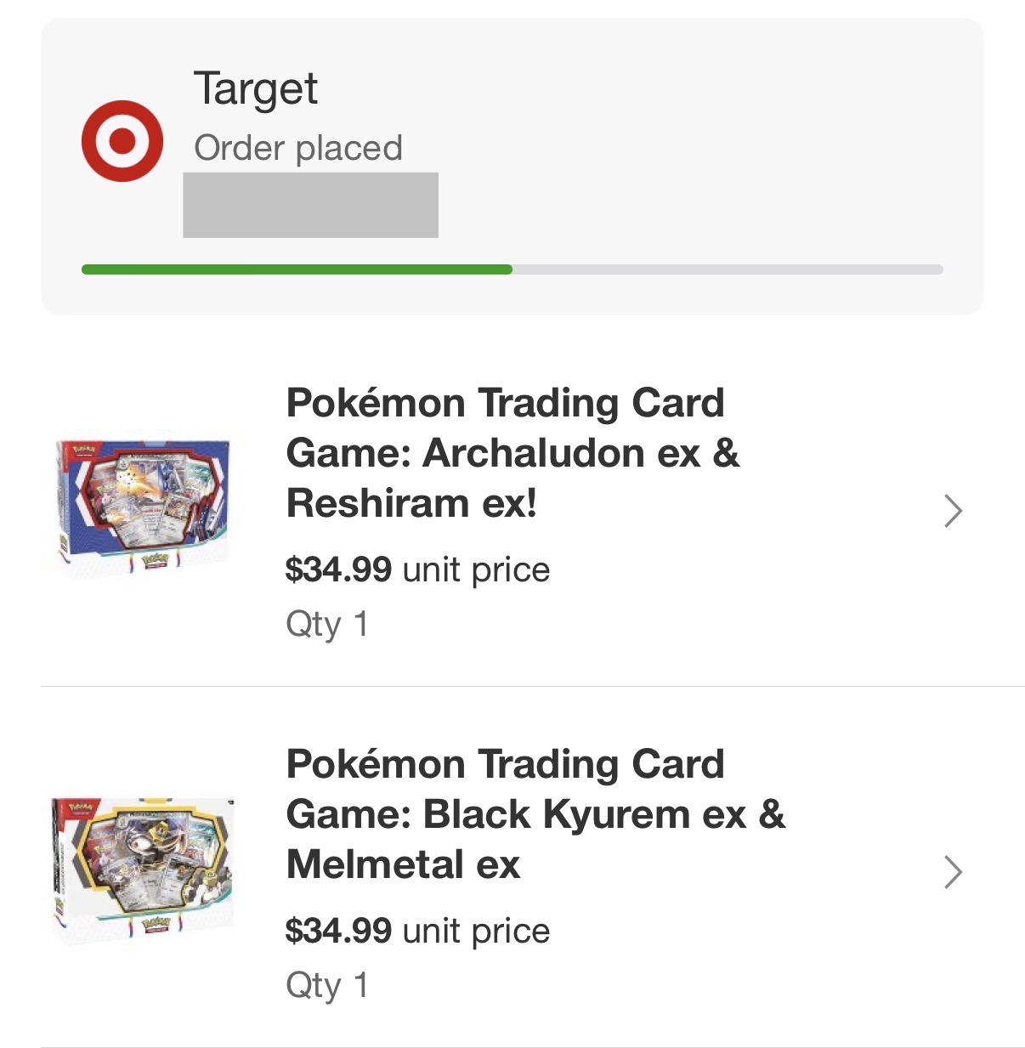Tap the Target bullseye logo
Viewport: 1025px width, 1048px height.
pyautogui.click(x=122, y=141)
